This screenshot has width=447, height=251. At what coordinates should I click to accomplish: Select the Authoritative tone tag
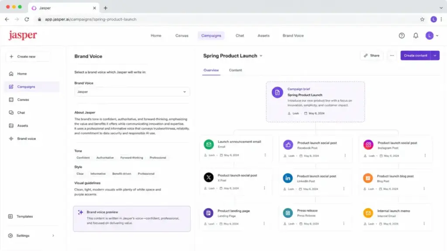coord(105,158)
